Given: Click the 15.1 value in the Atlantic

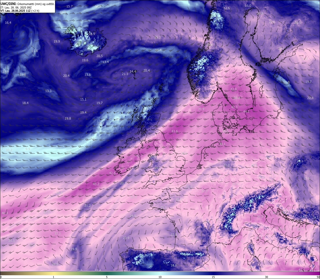Looking at the screenshot, I should 83,100.
